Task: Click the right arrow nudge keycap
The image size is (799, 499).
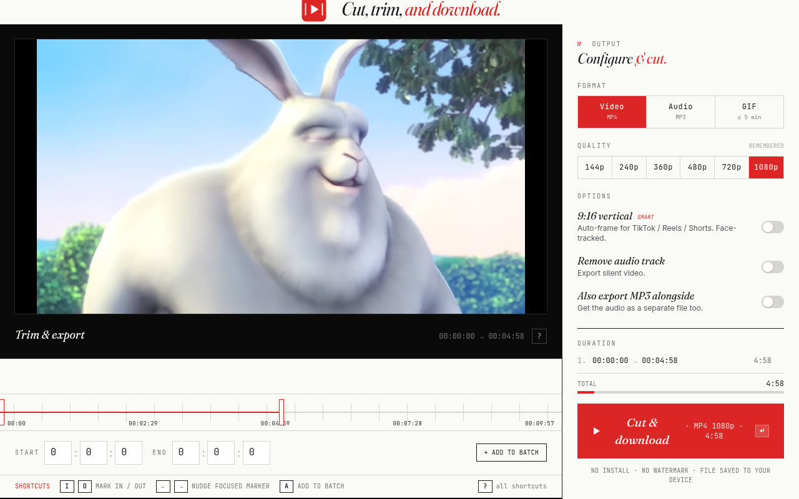Action: pyautogui.click(x=181, y=487)
